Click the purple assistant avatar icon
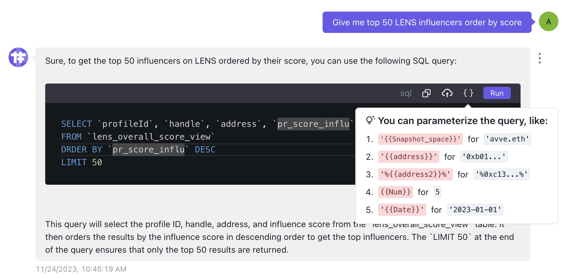This screenshot has width=567, height=278. [x=18, y=57]
